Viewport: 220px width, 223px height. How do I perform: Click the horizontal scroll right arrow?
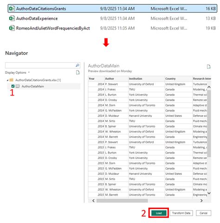(201, 201)
